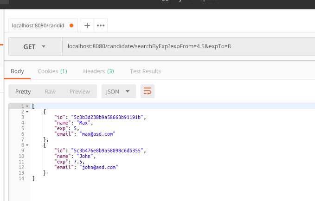This screenshot has width=315, height=201.
Task: Click the "exp": 7.5 line
Action: [70, 162]
